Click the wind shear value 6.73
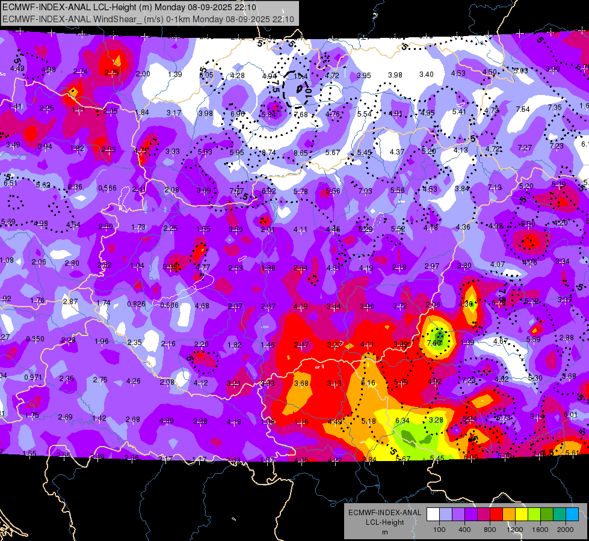The height and width of the screenshot is (541, 589). [x=504, y=418]
